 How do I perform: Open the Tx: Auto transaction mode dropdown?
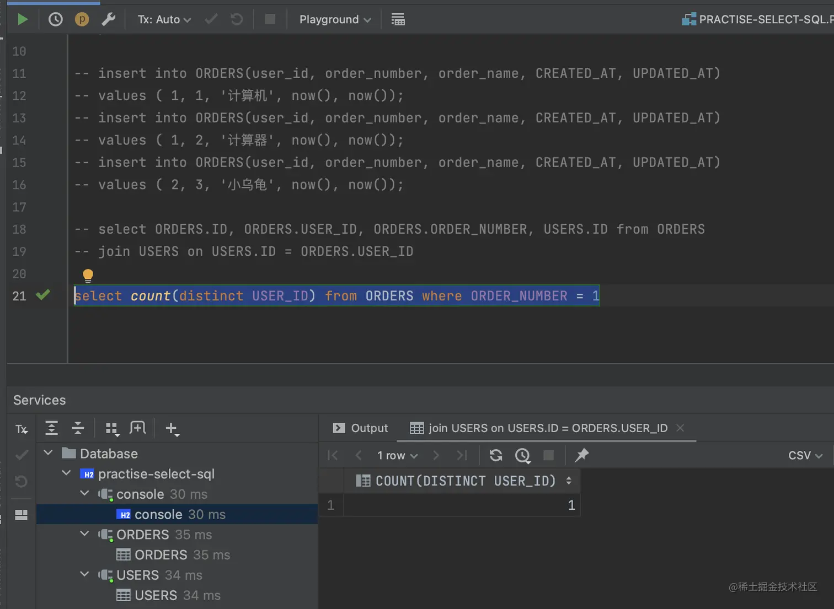coord(164,19)
